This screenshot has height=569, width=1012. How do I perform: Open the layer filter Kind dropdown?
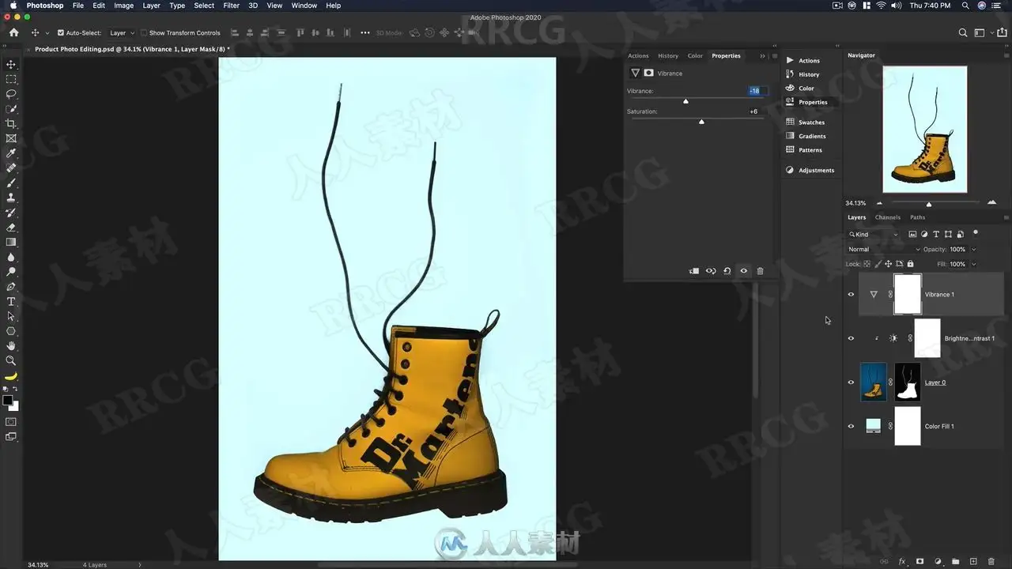pyautogui.click(x=874, y=235)
